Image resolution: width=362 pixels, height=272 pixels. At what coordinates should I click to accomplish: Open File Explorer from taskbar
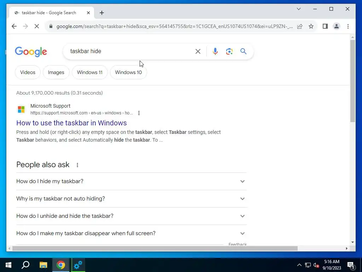click(x=43, y=265)
